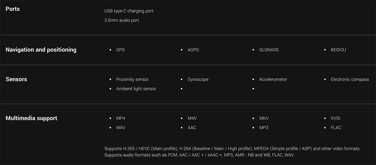Select the MP4 format entry
Viewport: 376px width, 165px height.
pos(121,118)
